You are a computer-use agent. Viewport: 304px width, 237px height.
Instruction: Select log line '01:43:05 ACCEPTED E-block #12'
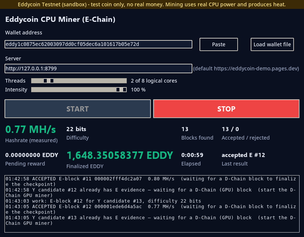151,209
